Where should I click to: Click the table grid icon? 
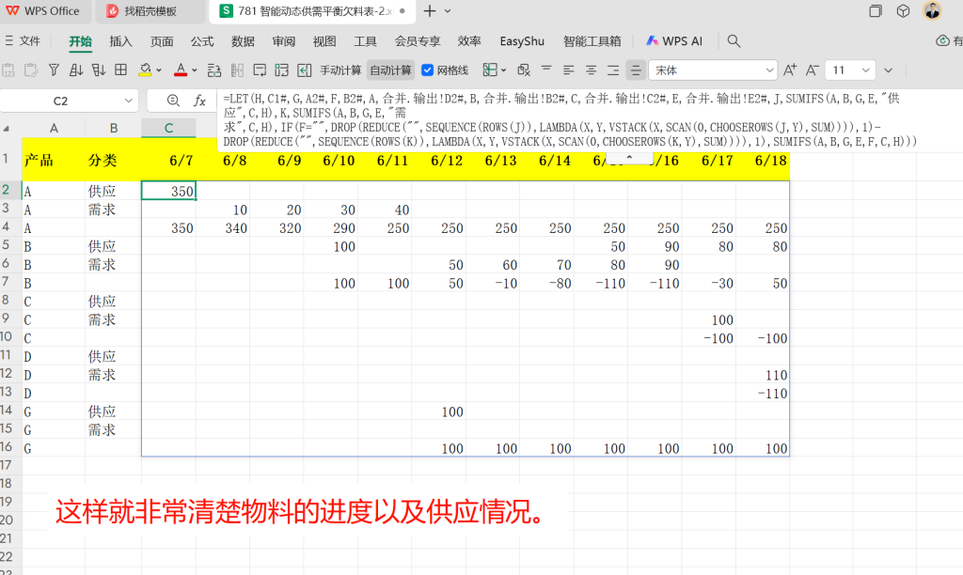121,70
